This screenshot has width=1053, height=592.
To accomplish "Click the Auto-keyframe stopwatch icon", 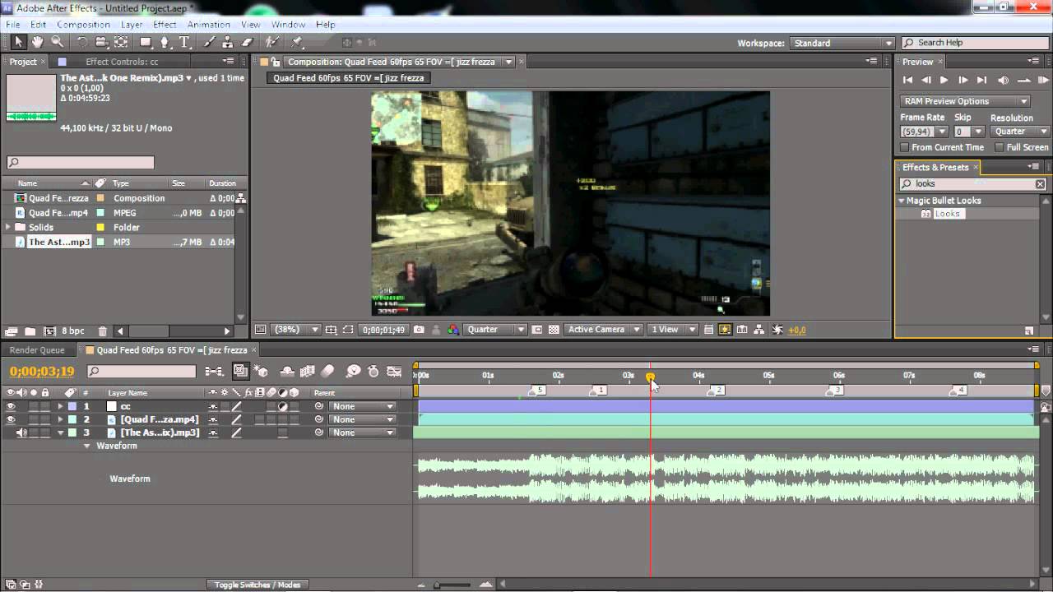I will tap(373, 372).
